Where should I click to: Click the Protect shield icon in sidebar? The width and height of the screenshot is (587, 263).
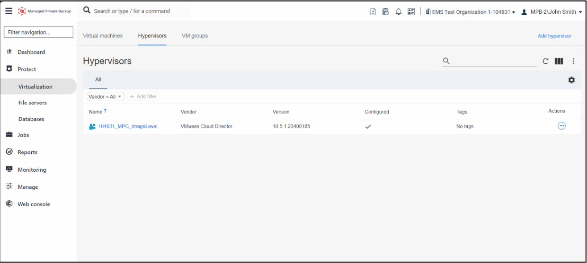click(x=9, y=69)
